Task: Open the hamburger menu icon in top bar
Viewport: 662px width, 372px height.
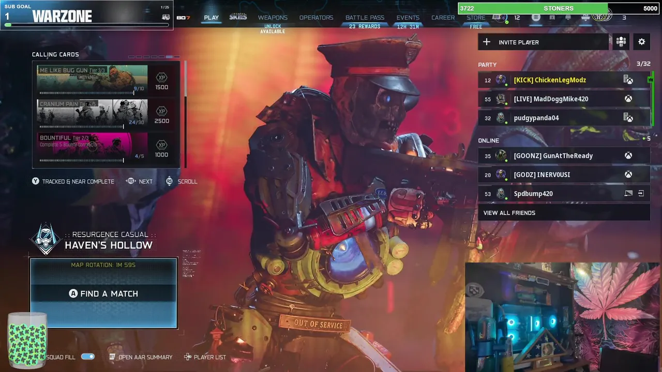Action: tap(536, 18)
